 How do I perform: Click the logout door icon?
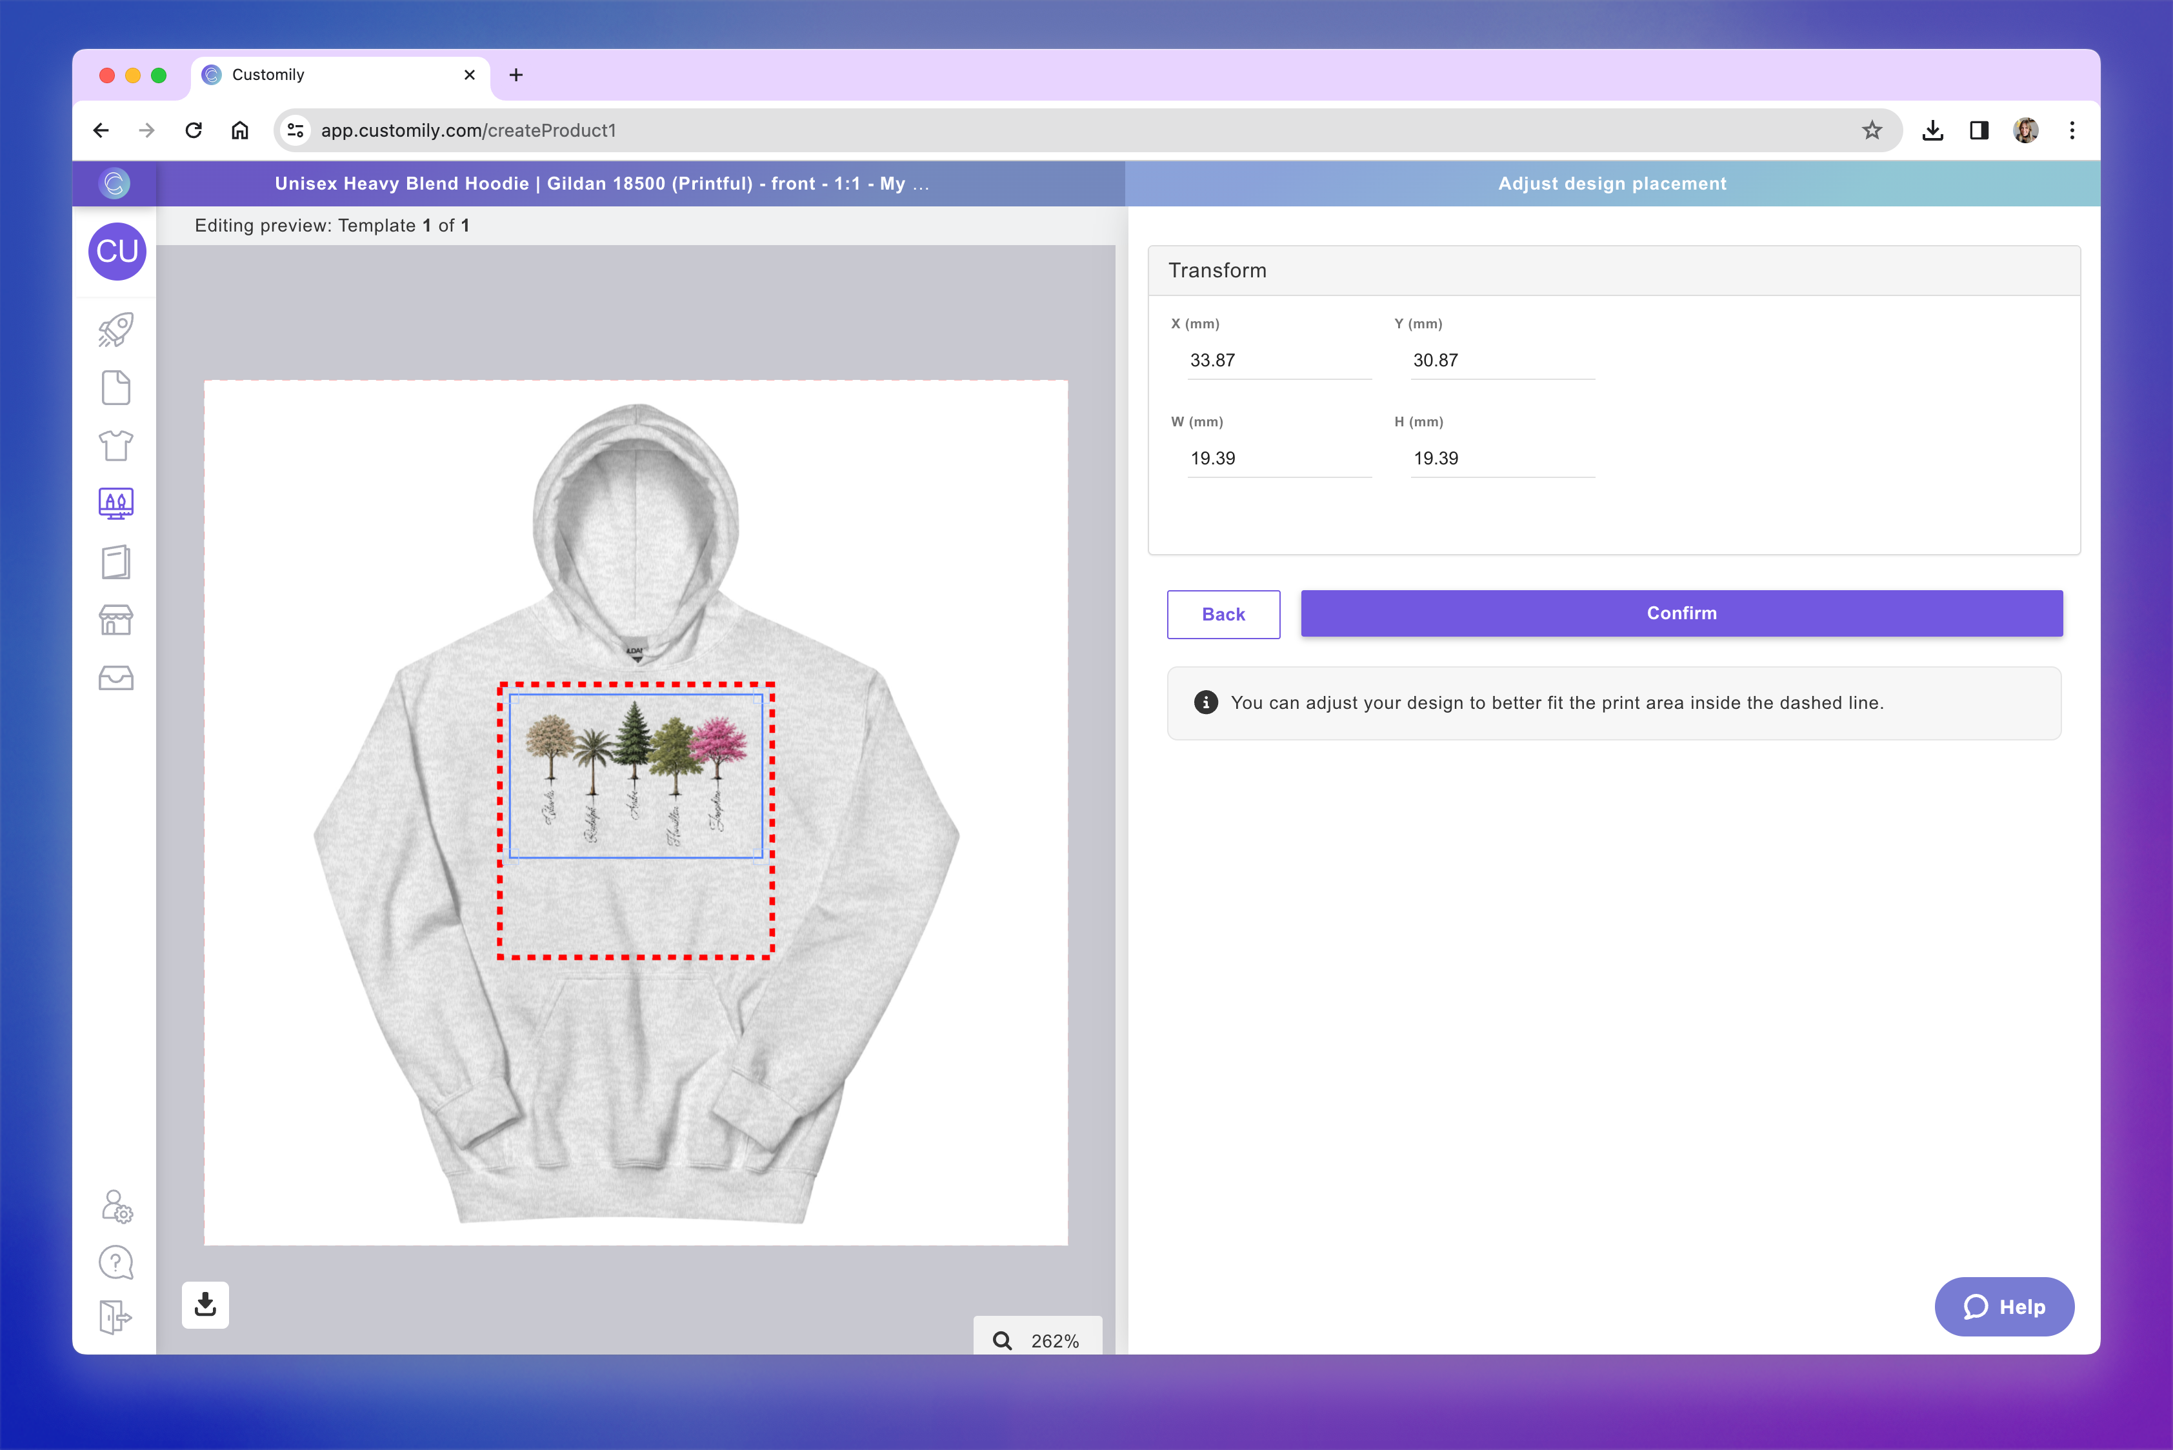tap(115, 1317)
